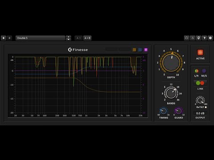Select L/R channel mode
Viewport: 214px width, 160px height.
point(197,71)
